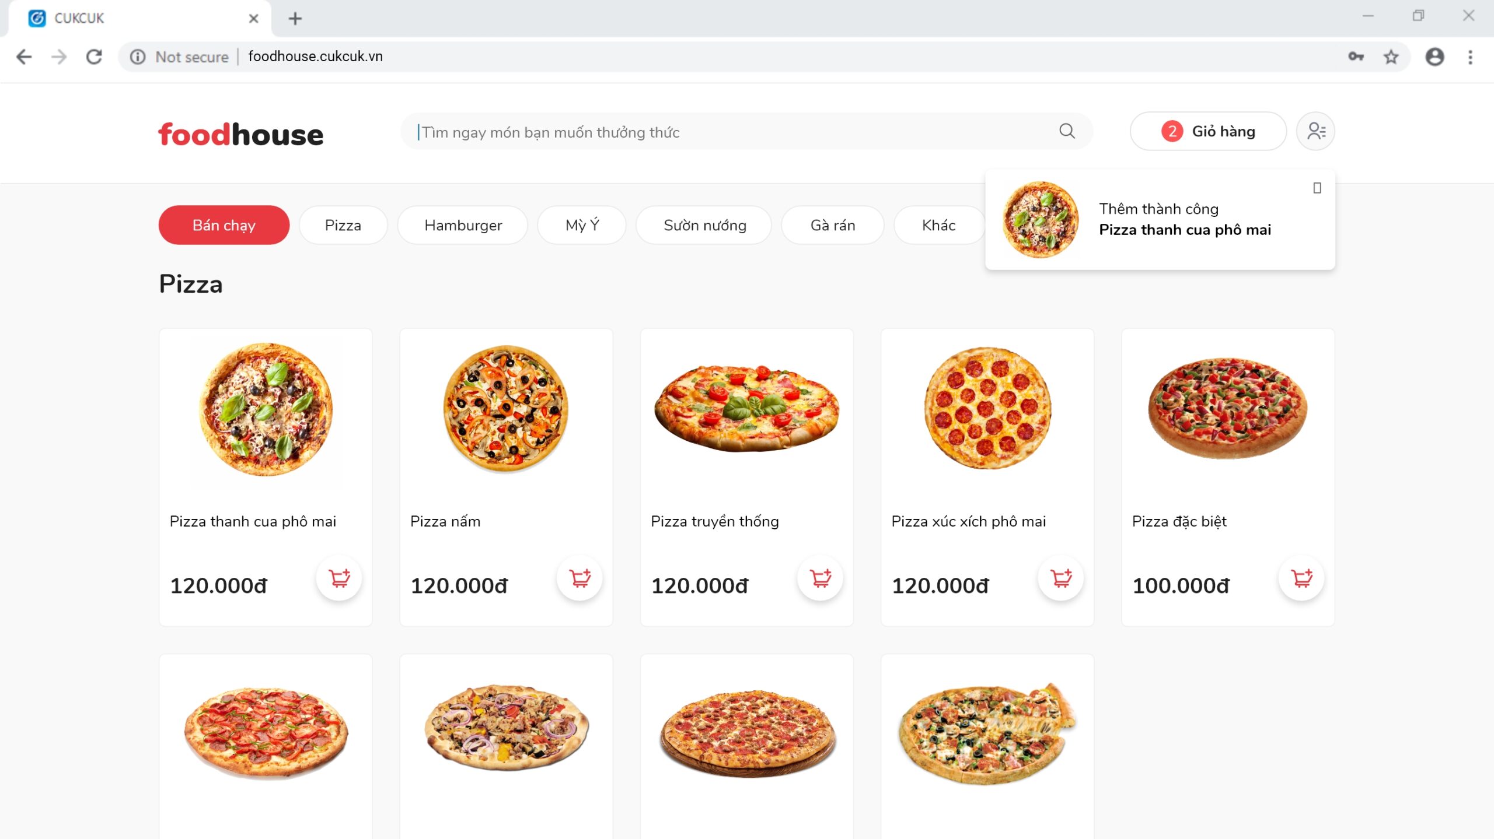The width and height of the screenshot is (1494, 839).
Task: Open the Gà rán category
Action: pyautogui.click(x=832, y=225)
